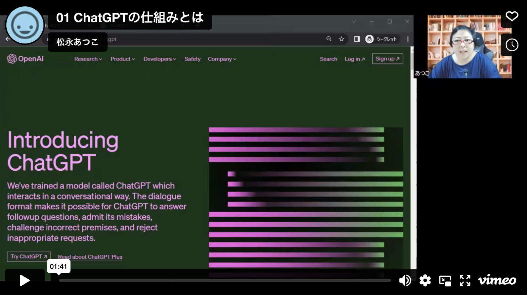
Task: Expand the Research dropdown menu
Action: [88, 59]
